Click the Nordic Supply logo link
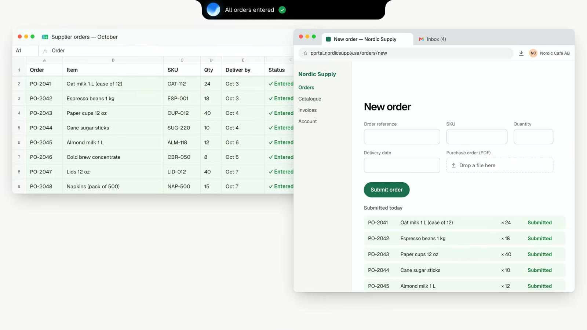The image size is (587, 330). 317,74
